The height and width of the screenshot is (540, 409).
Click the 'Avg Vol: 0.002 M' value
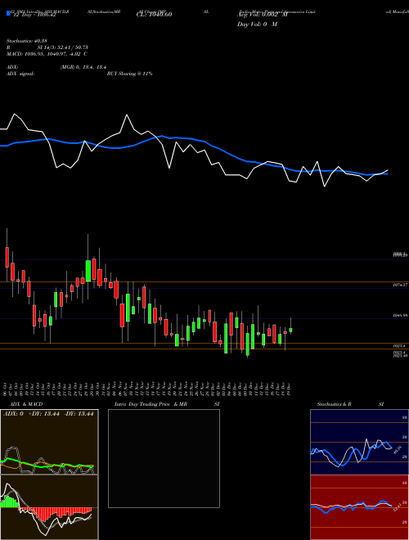click(262, 15)
